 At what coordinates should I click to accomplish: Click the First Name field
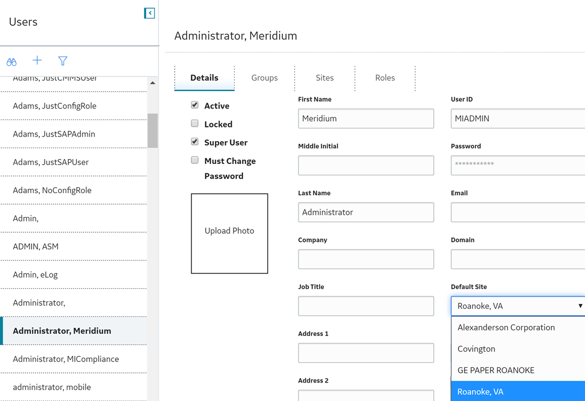point(366,119)
